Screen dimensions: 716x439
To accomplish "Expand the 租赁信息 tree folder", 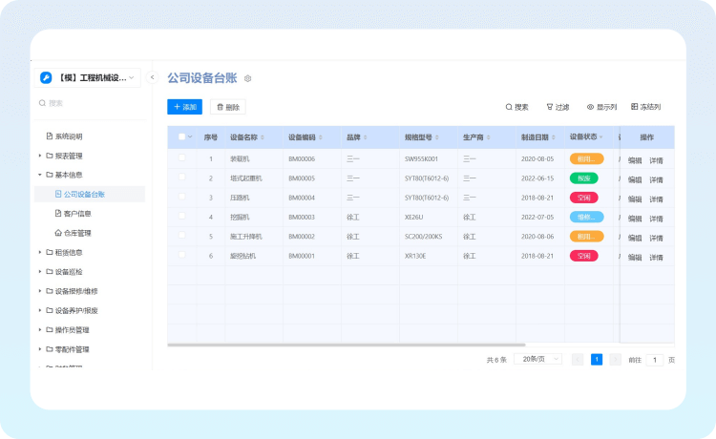I will [x=40, y=252].
